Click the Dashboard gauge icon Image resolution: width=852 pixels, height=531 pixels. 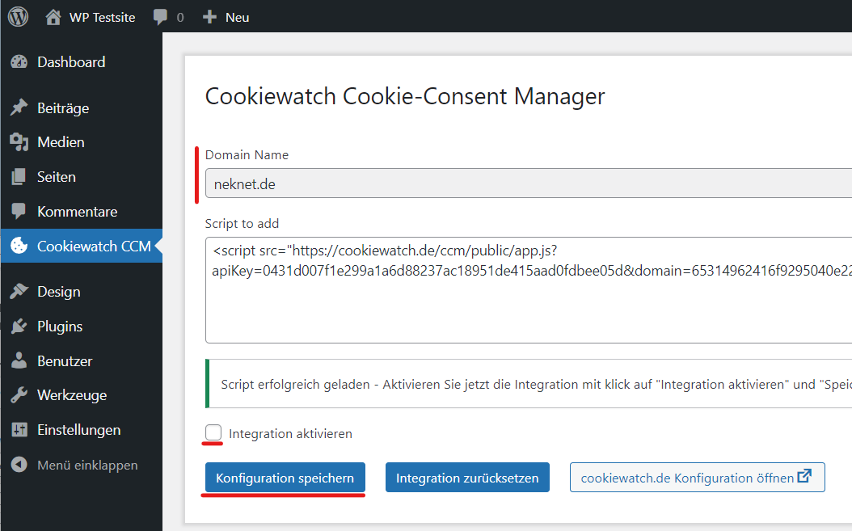click(19, 62)
